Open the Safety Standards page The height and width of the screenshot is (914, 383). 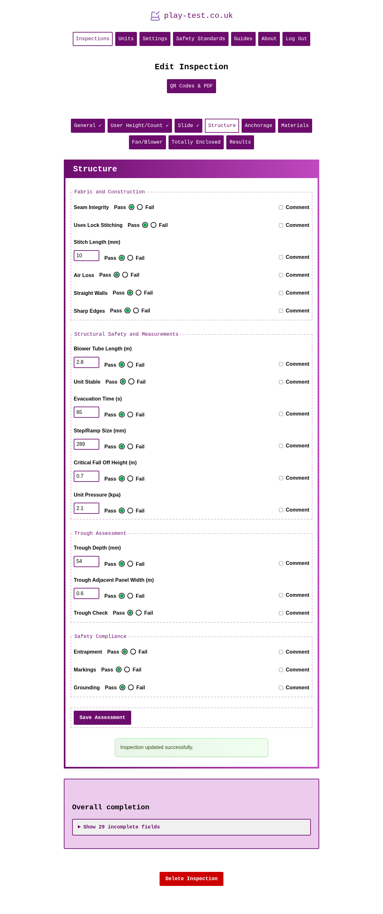(x=200, y=39)
